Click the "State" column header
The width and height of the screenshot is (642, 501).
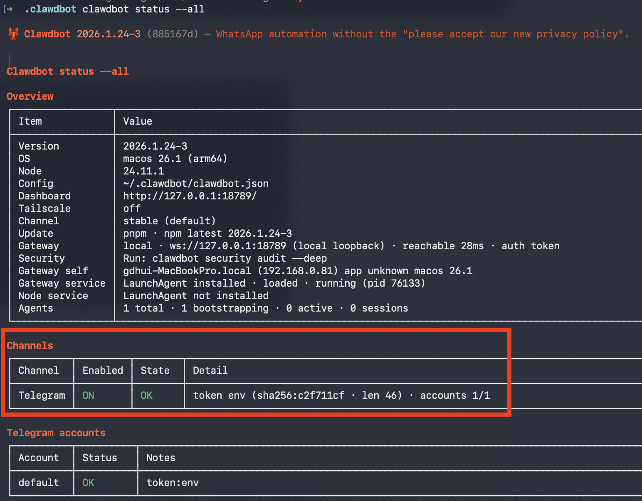(x=155, y=371)
